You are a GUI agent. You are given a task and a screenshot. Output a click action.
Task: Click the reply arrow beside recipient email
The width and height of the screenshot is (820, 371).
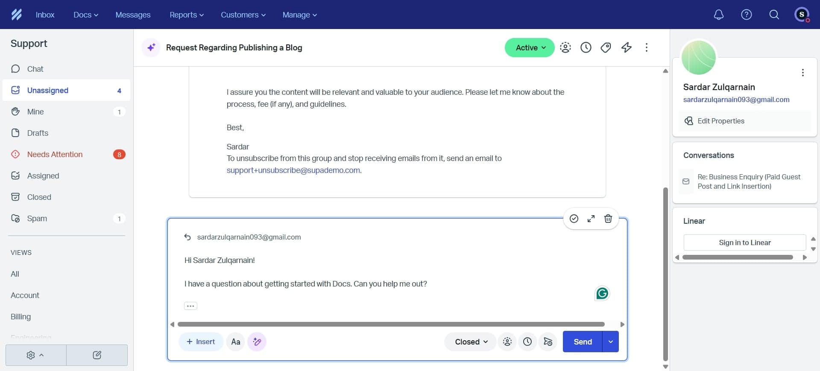[187, 237]
